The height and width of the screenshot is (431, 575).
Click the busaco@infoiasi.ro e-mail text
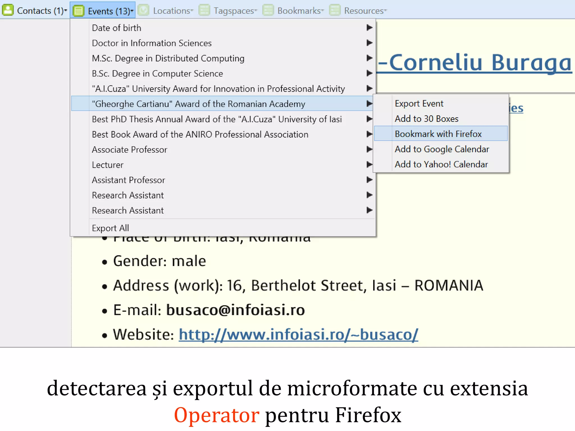coord(235,310)
